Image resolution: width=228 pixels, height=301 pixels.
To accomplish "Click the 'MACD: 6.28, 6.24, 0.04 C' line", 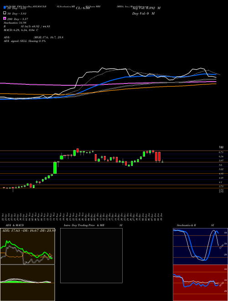I will 21,30.
